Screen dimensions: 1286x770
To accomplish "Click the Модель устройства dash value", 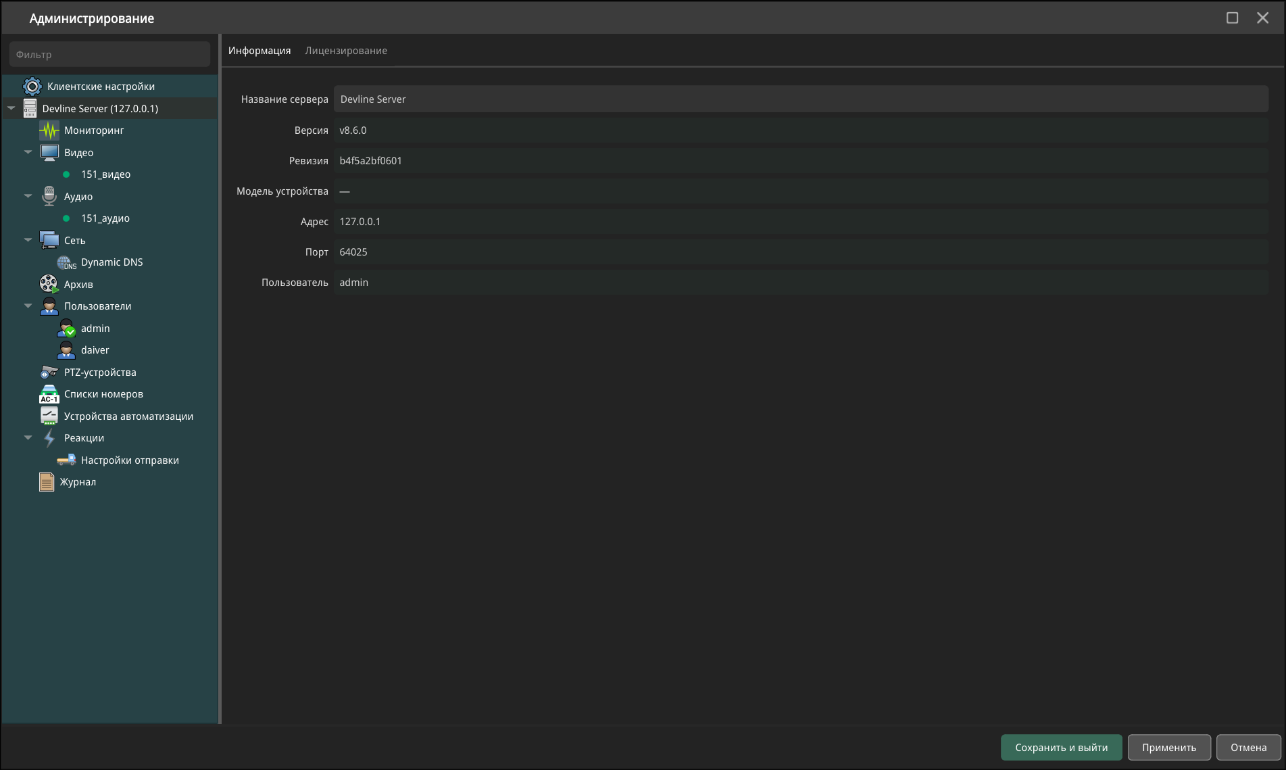I will (345, 191).
